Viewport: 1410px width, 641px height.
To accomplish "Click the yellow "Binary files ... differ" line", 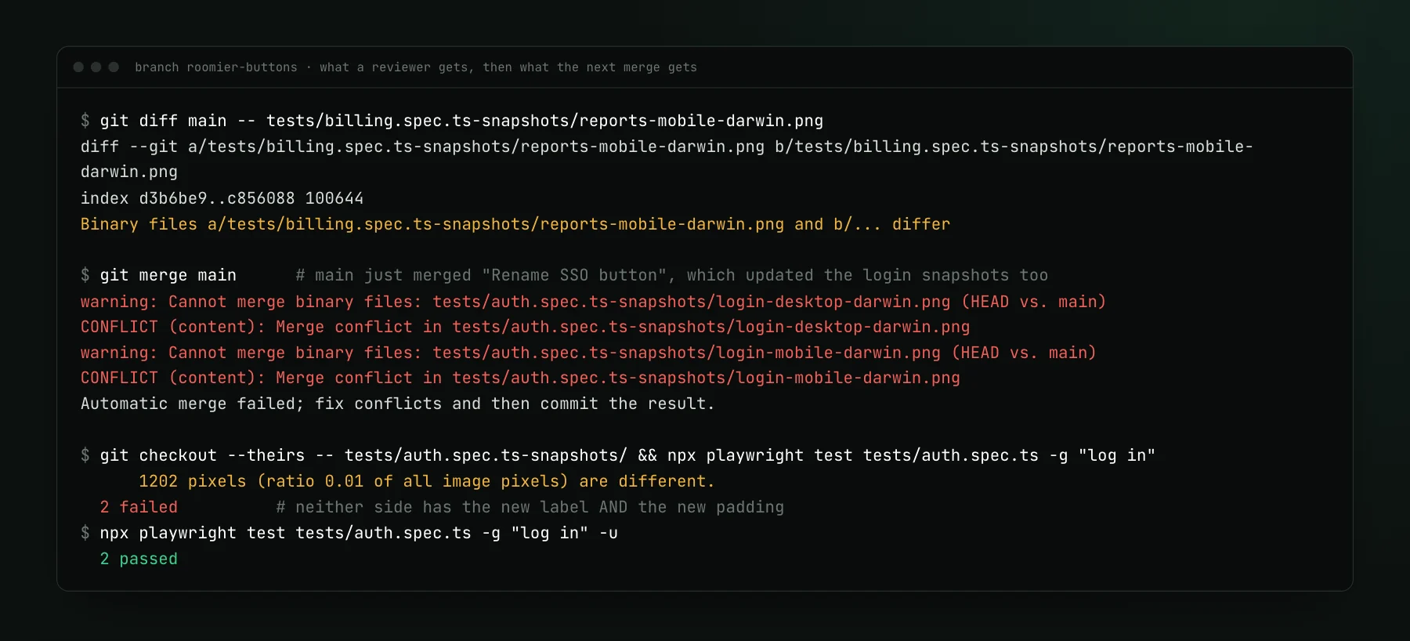I will 515,224.
